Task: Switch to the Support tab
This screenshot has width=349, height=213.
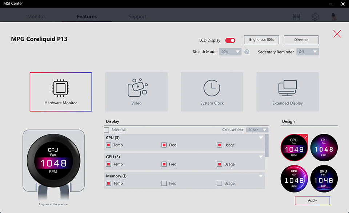Action: coord(137,17)
